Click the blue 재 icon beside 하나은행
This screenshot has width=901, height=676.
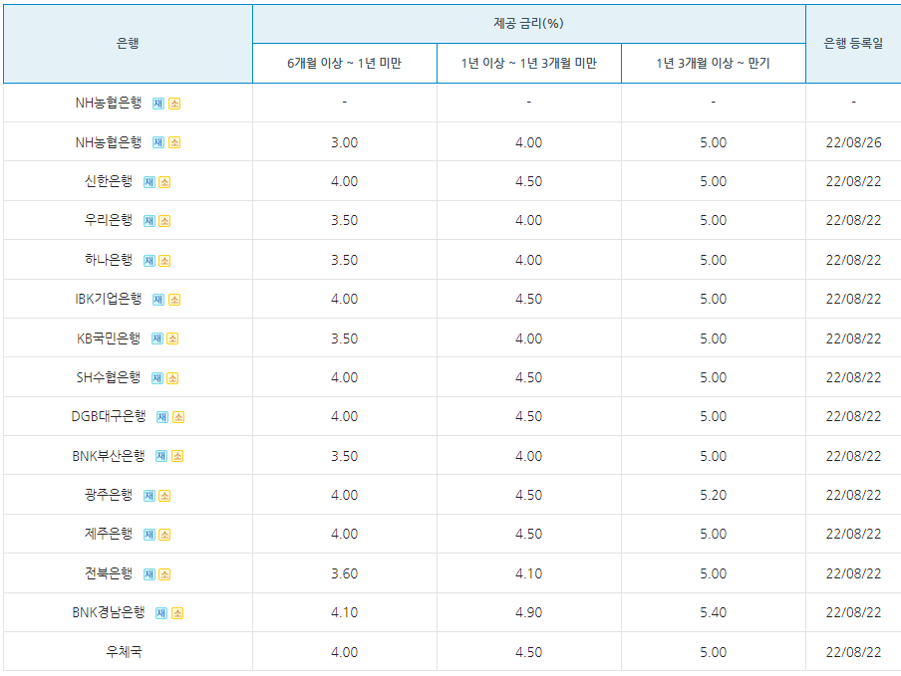150,261
